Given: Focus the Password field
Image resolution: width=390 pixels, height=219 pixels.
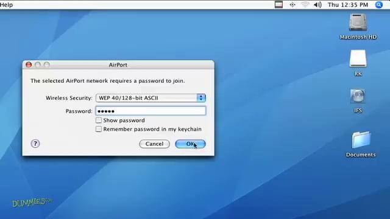Looking at the screenshot, I should 151,111.
